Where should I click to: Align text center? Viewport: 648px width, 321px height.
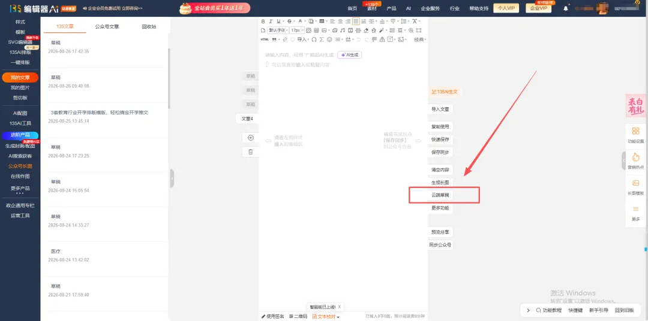[340, 22]
